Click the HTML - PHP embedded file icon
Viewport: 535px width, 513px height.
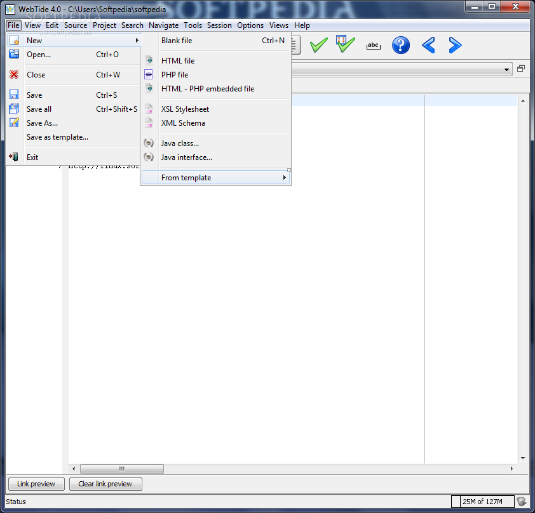pyautogui.click(x=149, y=88)
